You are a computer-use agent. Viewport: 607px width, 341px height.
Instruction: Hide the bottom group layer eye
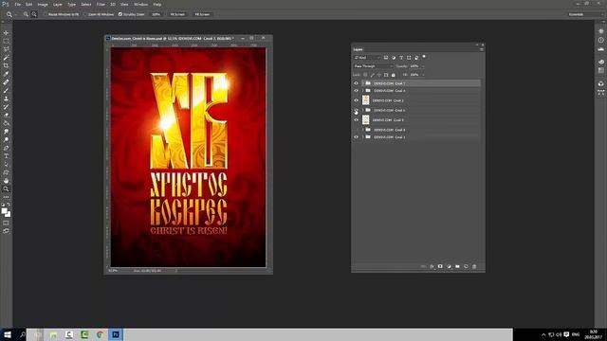357,136
